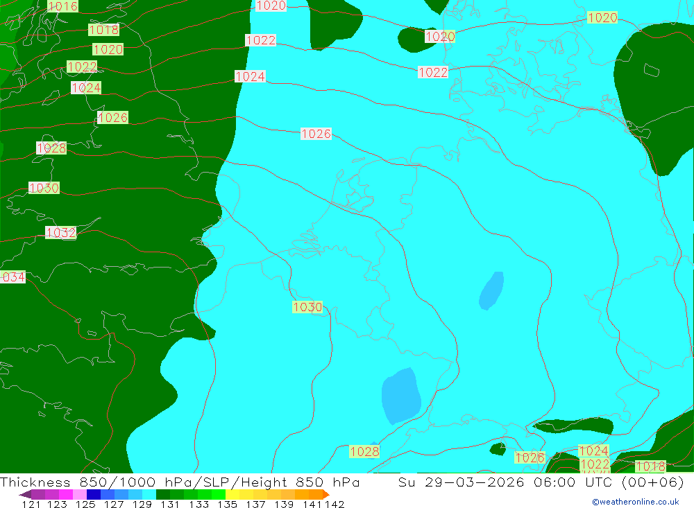Screen dimensions: 694x508
Task: Pick the darkest green legend swatch
Action: tap(163, 494)
